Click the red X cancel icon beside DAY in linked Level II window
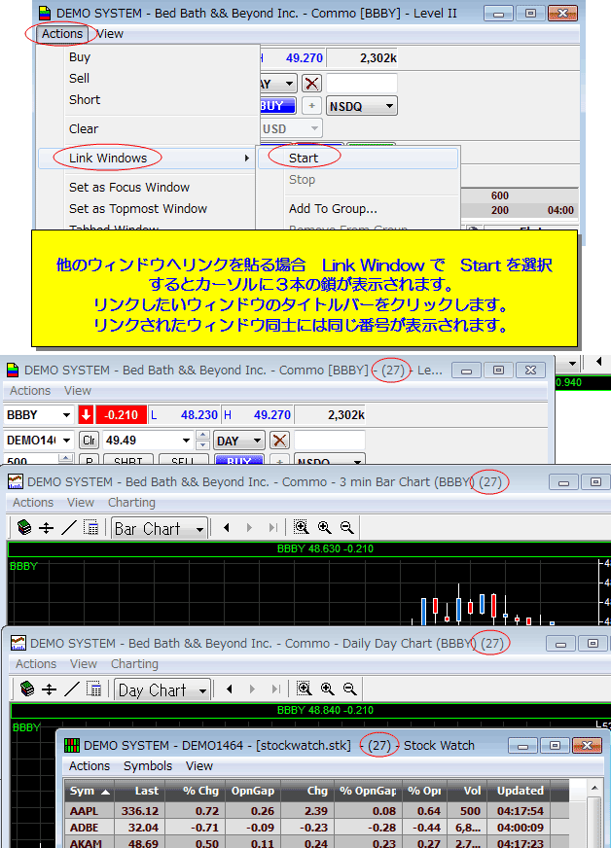The width and height of the screenshot is (611, 848). click(x=279, y=441)
